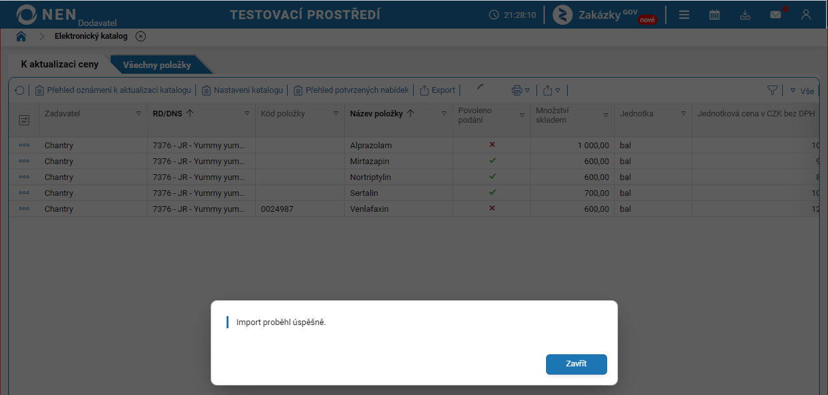Click the Zakázky GOV nové logo
The height and width of the screenshot is (395, 828).
[605, 15]
